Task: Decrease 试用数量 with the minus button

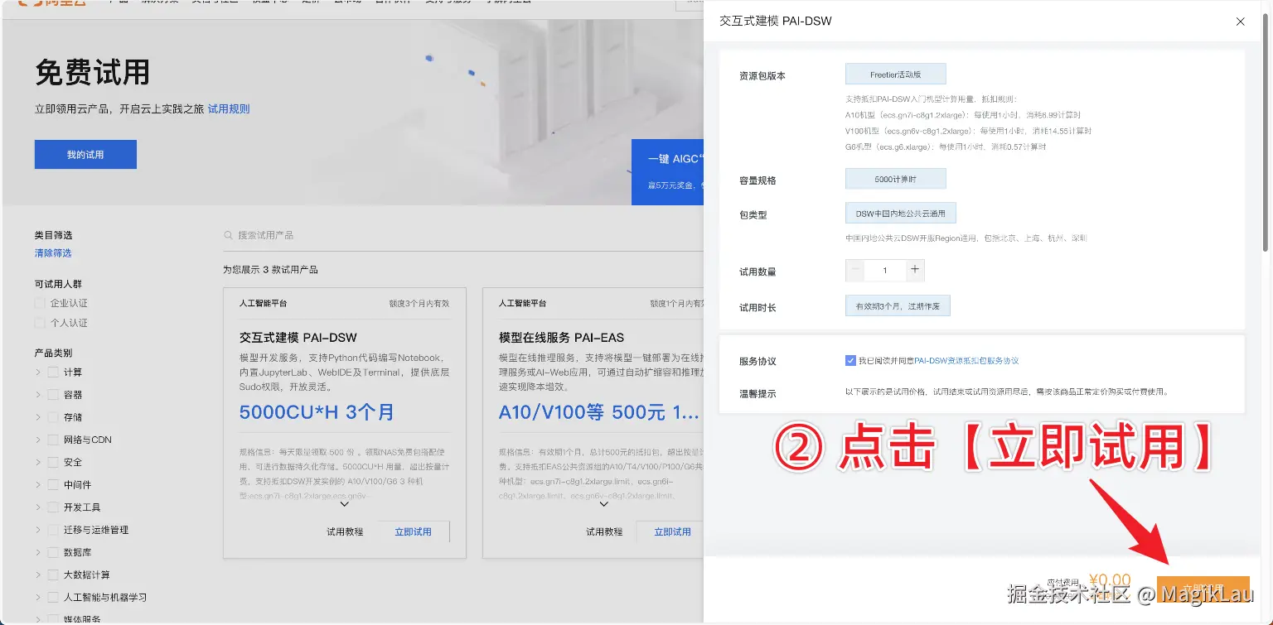Action: (x=855, y=270)
